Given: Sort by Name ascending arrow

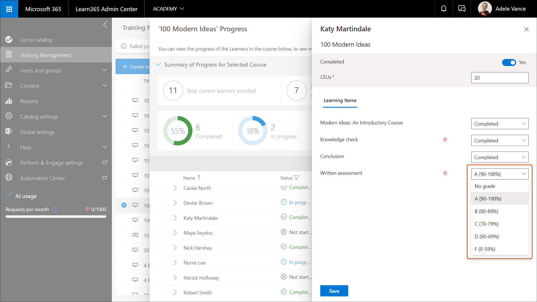Looking at the screenshot, I should pos(199,178).
